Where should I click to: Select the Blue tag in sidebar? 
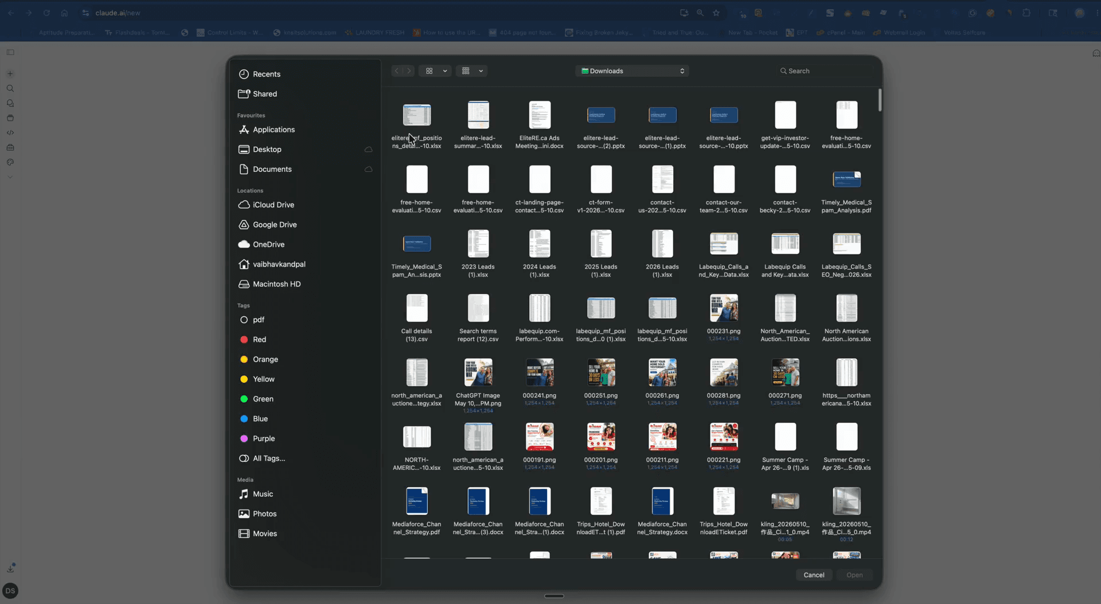click(x=253, y=419)
